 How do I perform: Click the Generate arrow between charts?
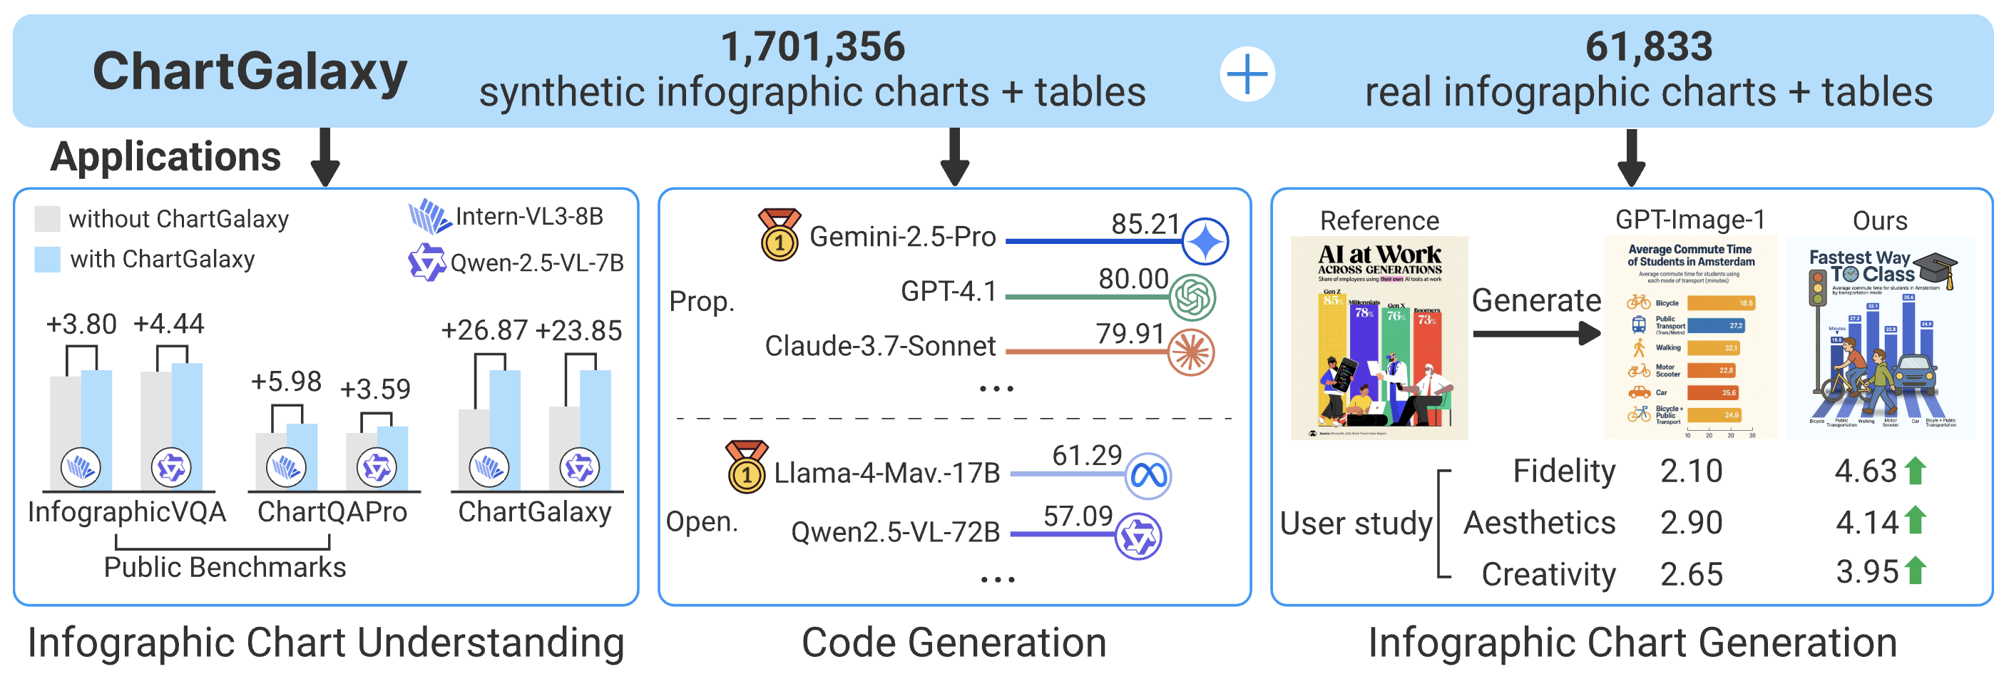click(x=1536, y=334)
